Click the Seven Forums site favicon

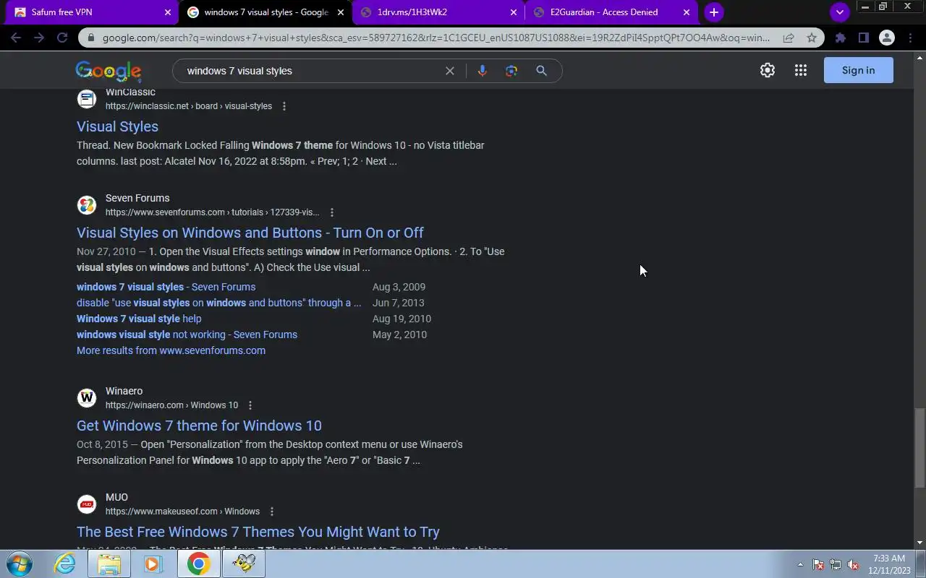click(x=87, y=205)
